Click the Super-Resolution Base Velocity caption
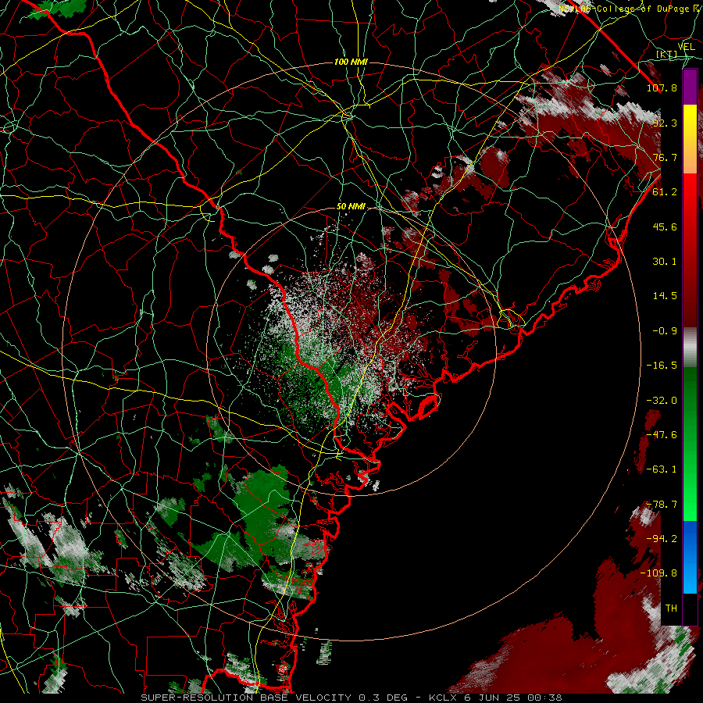 [x=351, y=698]
